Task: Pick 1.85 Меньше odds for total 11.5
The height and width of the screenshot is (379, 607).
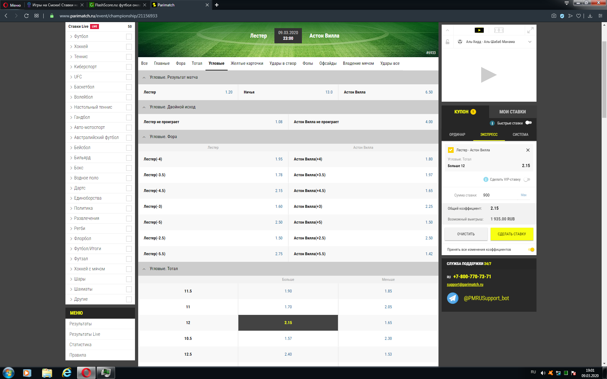Action: click(388, 291)
